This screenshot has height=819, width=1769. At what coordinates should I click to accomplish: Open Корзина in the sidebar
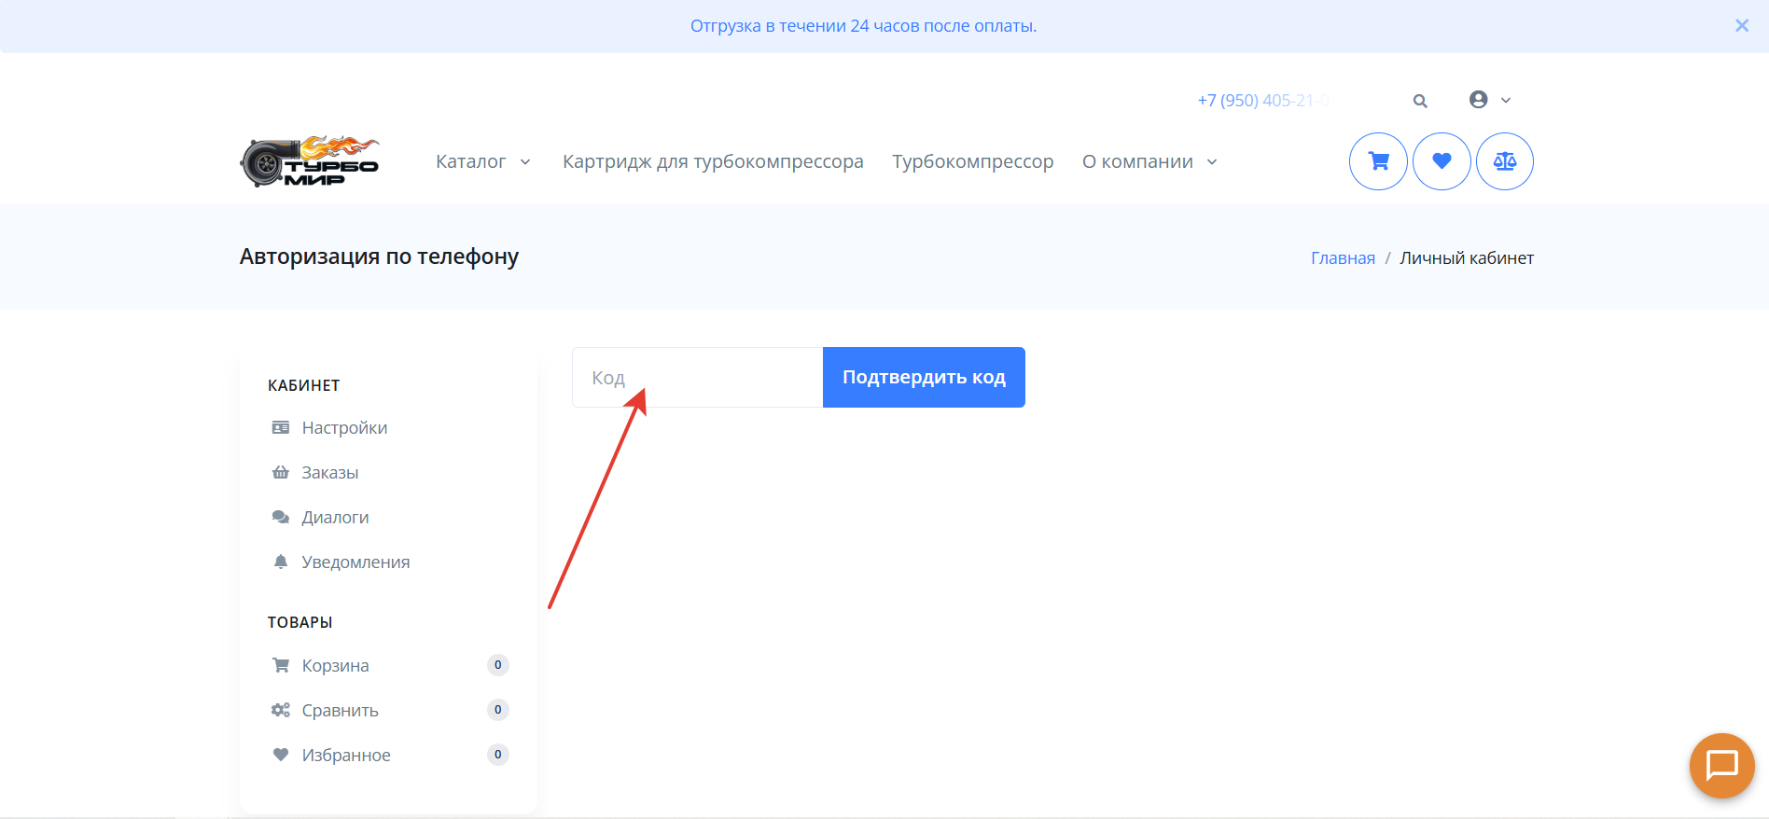coord(335,666)
